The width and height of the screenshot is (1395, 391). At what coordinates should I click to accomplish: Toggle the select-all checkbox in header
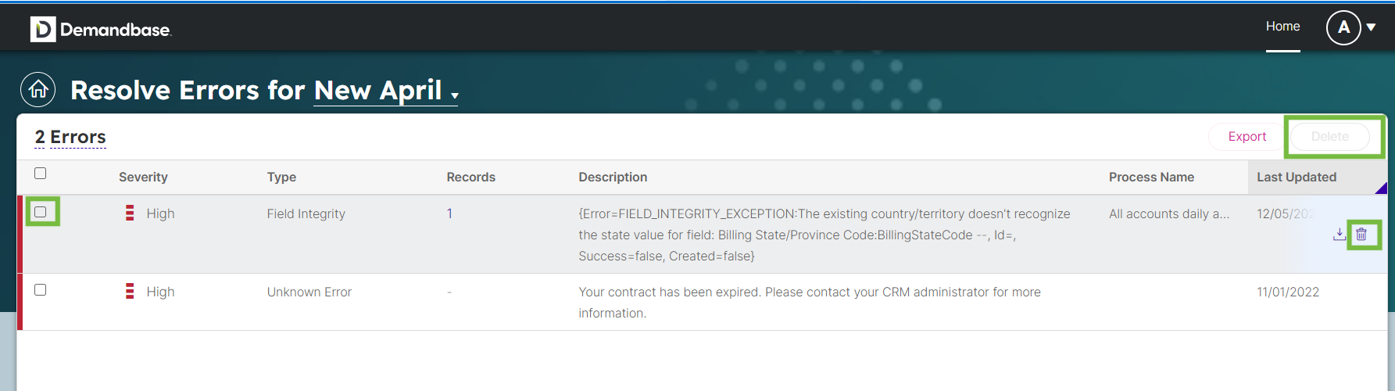pos(41,174)
